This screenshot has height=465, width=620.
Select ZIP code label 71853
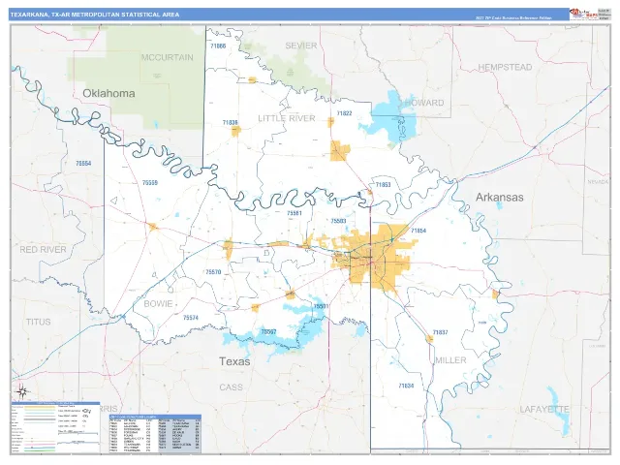(383, 185)
